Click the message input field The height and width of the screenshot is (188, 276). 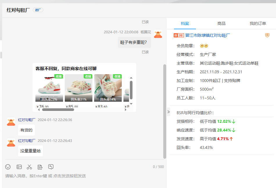pyautogui.click(x=84, y=176)
